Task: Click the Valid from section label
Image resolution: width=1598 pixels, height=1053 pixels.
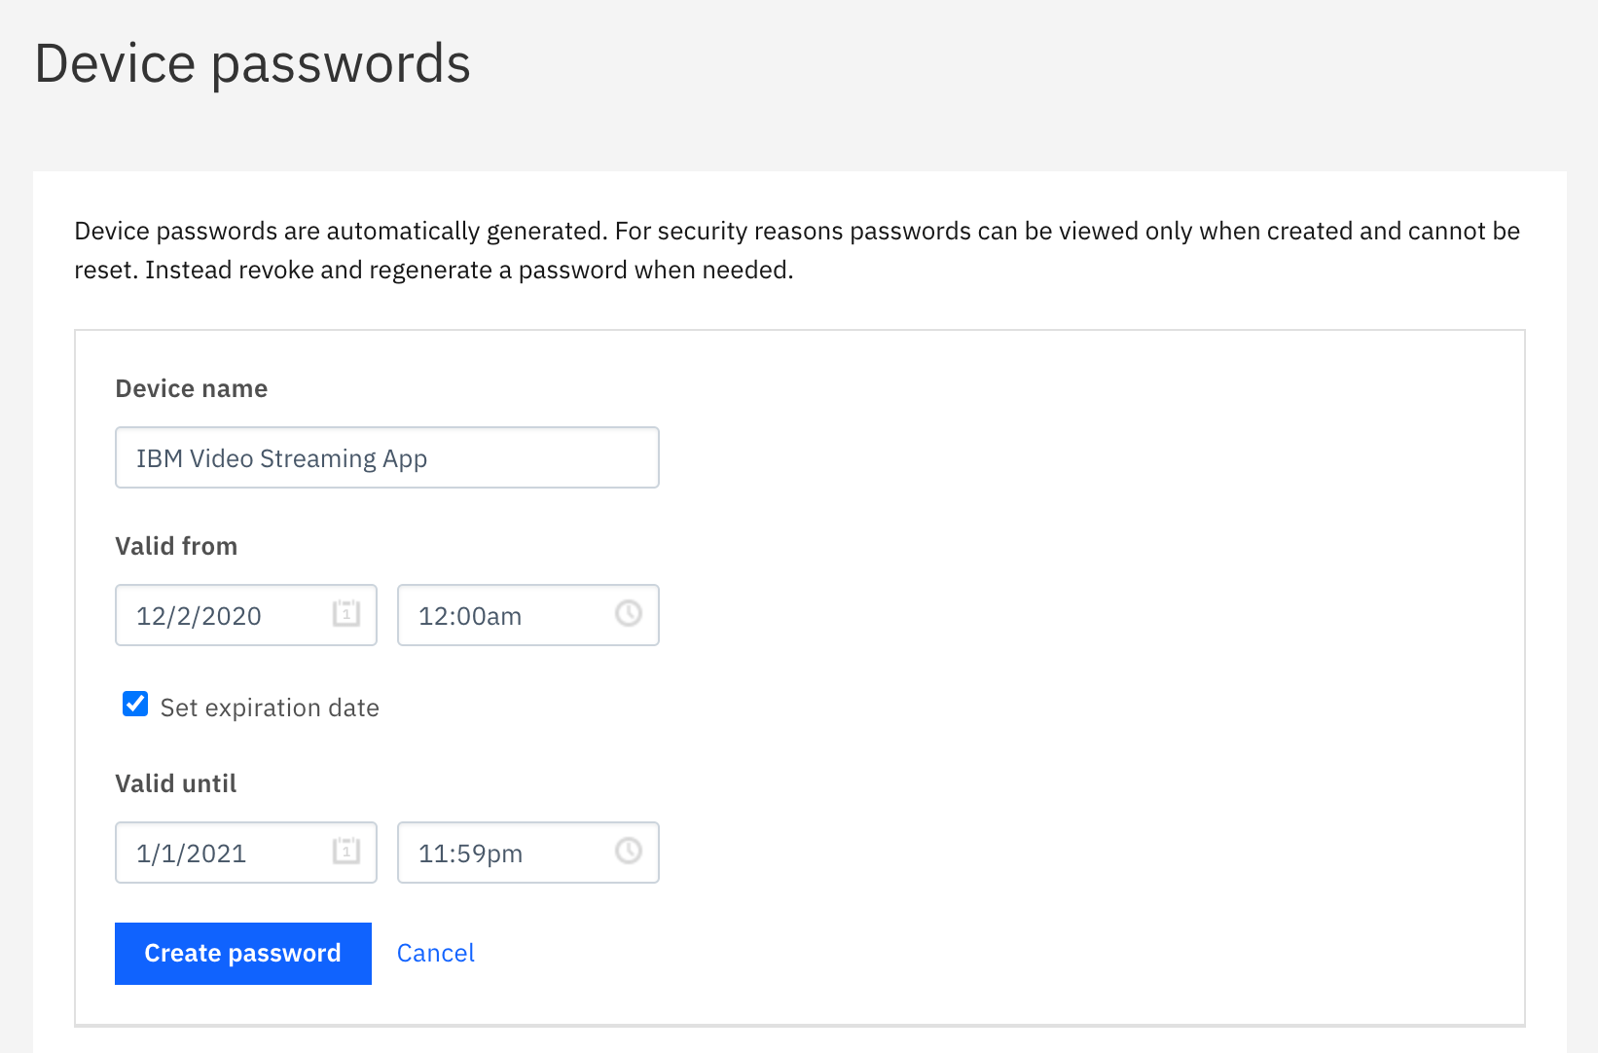Action: coord(176,546)
